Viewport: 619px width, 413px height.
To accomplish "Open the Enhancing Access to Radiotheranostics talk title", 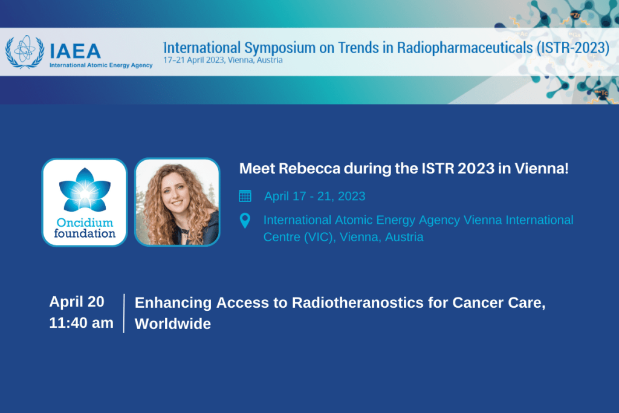I will pos(340,303).
